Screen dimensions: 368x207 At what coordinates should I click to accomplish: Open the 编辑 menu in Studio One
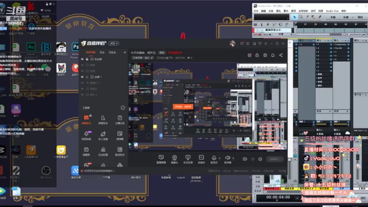tap(263, 11)
